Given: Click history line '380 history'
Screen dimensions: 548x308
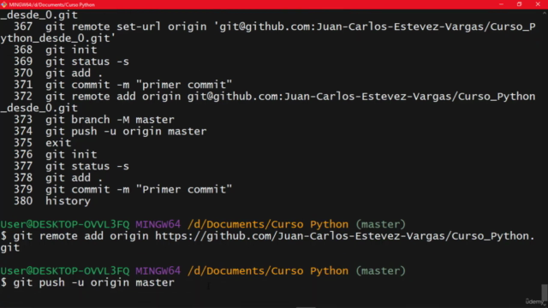Looking at the screenshot, I should tap(52, 201).
